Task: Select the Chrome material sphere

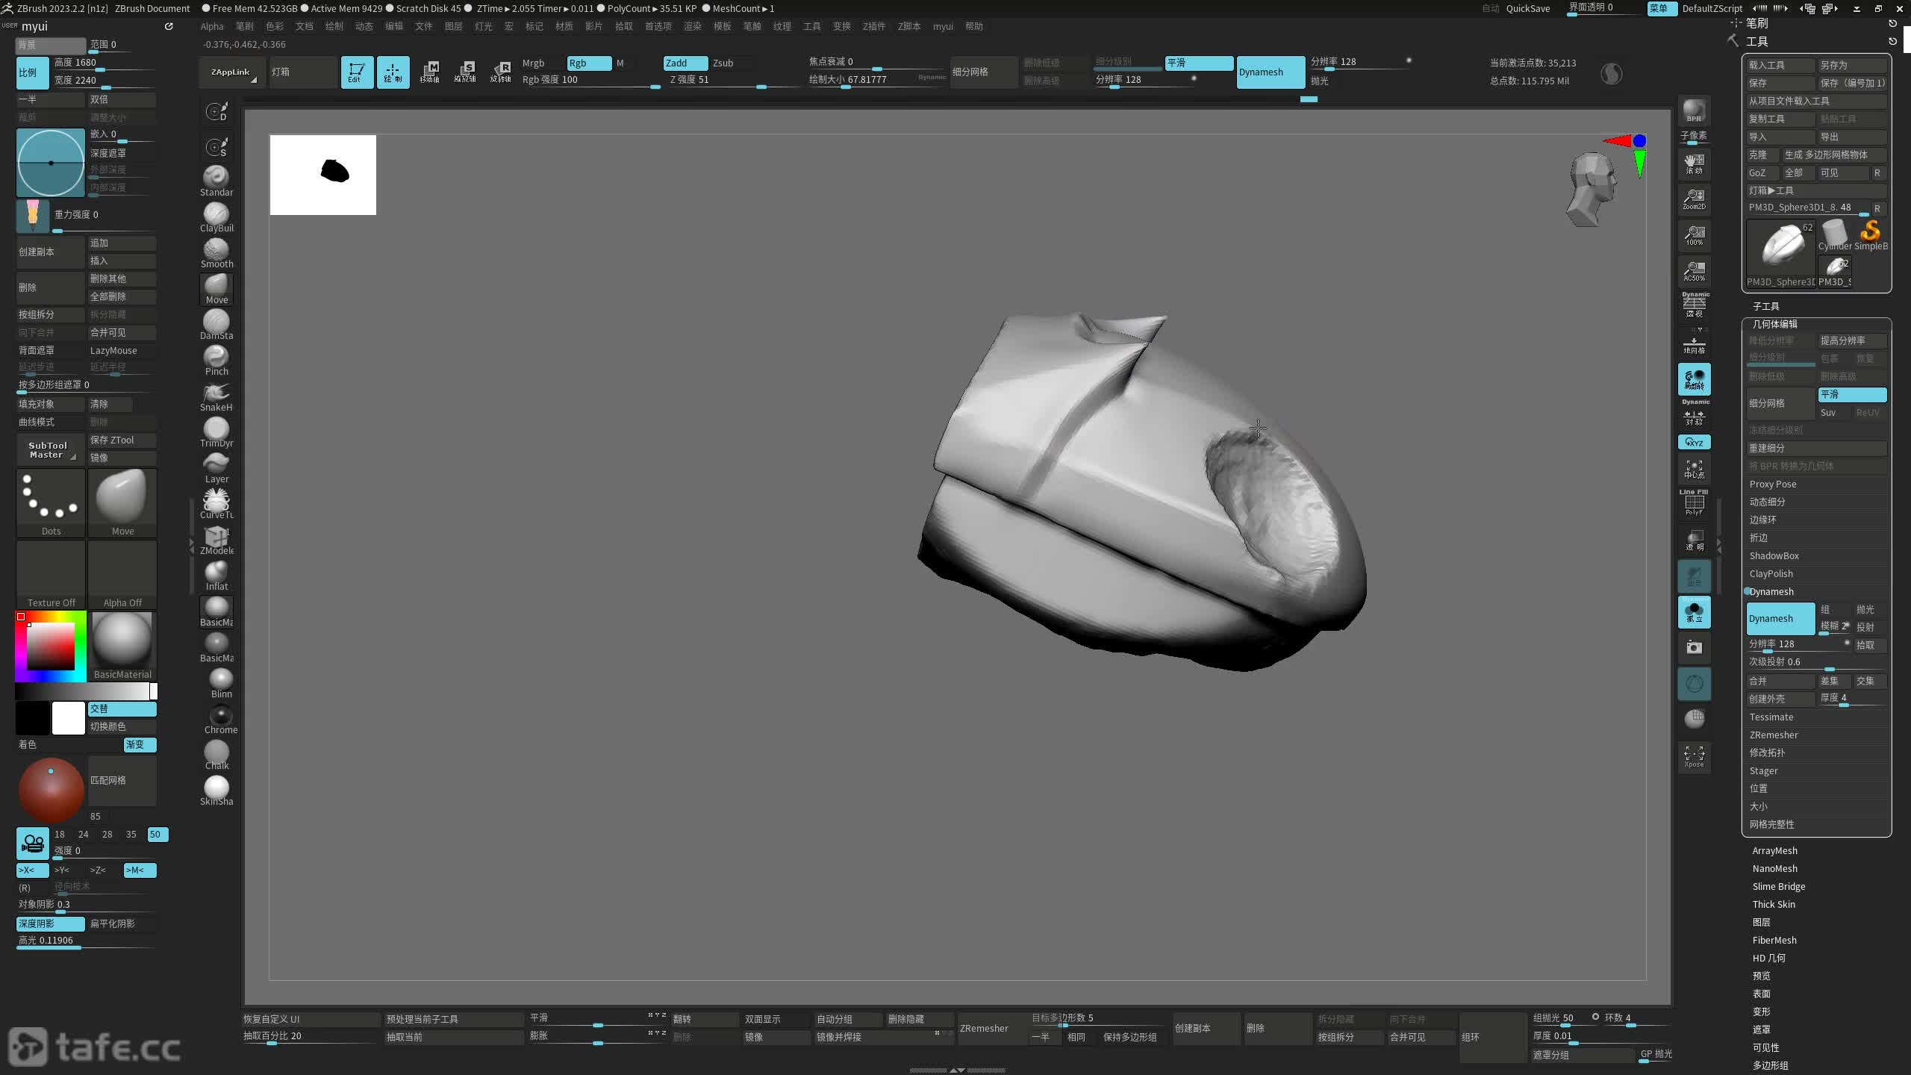Action: 220,717
